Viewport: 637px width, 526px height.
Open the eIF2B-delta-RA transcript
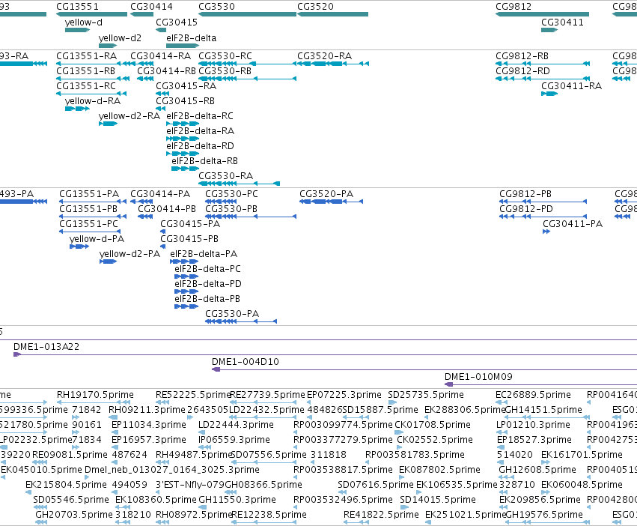tap(183, 139)
